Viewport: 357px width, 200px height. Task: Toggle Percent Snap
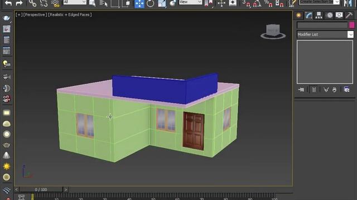(268, 3)
